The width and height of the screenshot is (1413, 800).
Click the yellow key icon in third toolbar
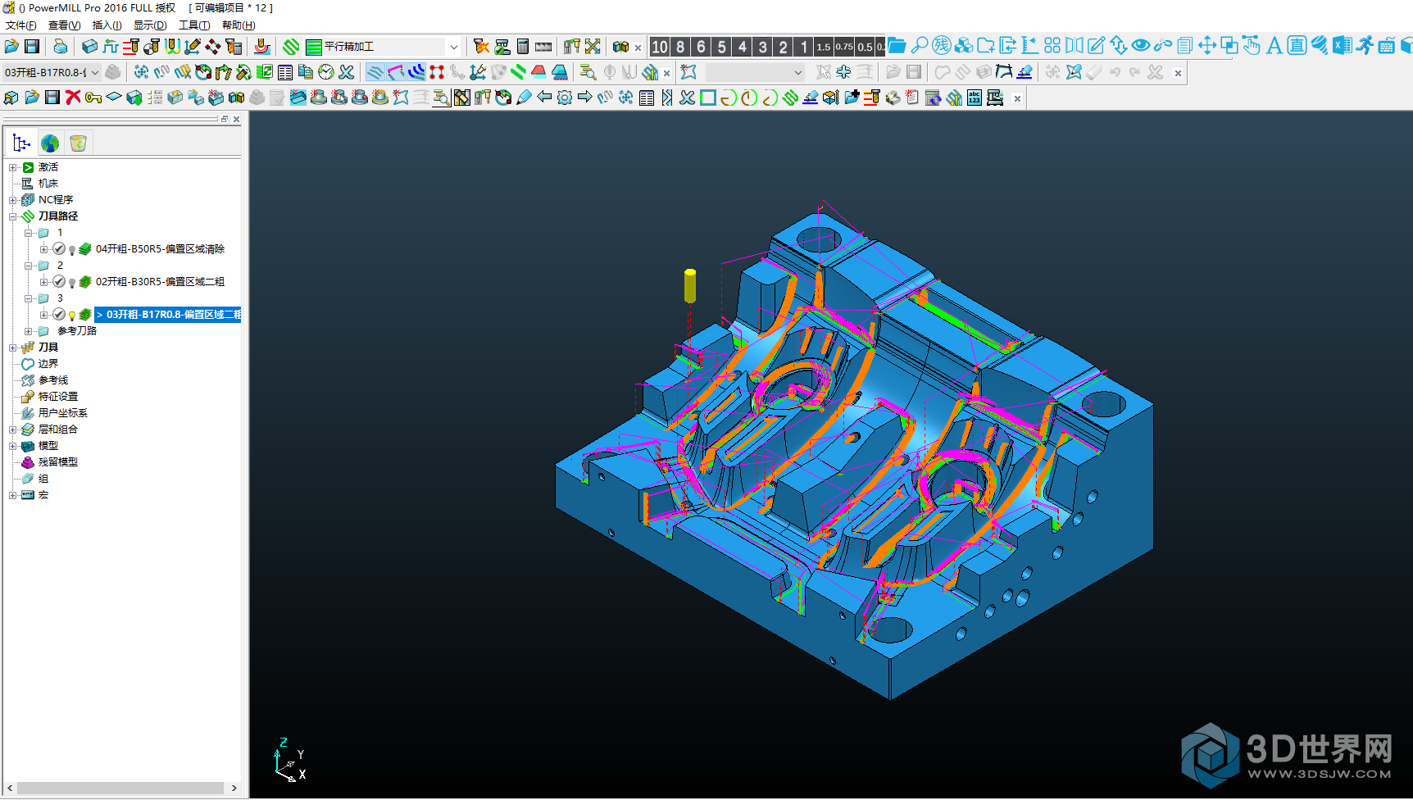coord(93,98)
